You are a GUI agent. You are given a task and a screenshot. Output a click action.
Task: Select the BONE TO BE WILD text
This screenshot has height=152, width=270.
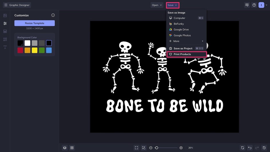pyautogui.click(x=165, y=106)
